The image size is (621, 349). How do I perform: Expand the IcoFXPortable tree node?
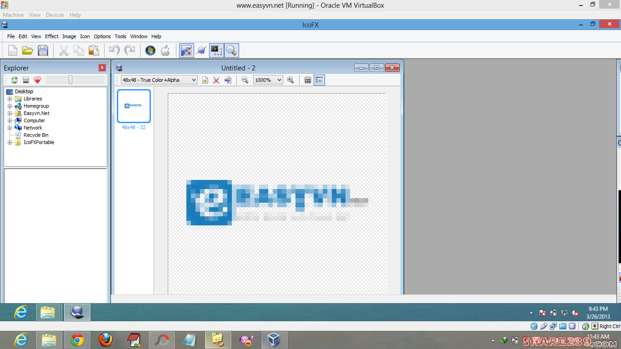[x=10, y=142]
